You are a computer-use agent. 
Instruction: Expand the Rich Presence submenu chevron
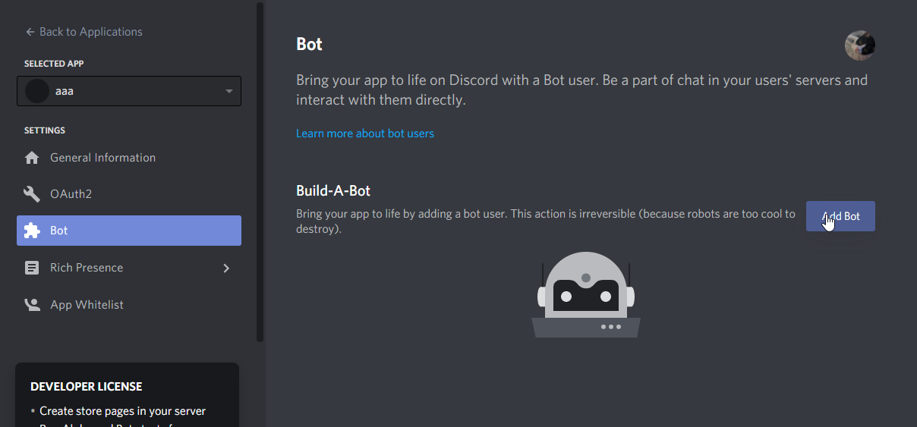(226, 268)
